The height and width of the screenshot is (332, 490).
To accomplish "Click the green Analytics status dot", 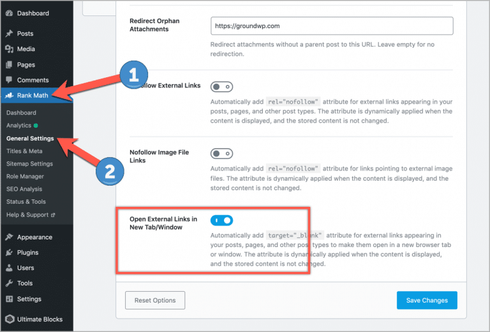I will point(36,125).
